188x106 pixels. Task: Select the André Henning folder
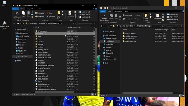(131, 33)
